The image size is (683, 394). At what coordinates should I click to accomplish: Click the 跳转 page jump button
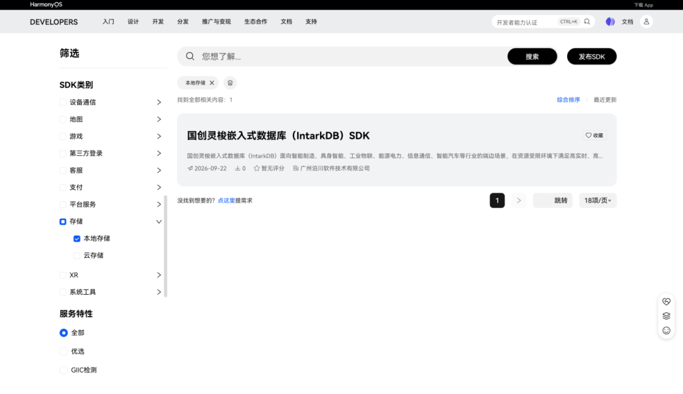(560, 200)
